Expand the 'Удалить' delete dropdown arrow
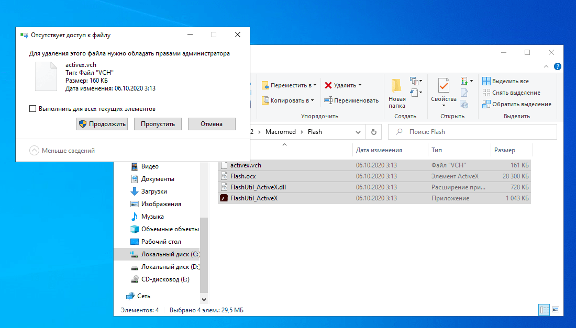Image resolution: width=576 pixels, height=328 pixels. [x=360, y=85]
